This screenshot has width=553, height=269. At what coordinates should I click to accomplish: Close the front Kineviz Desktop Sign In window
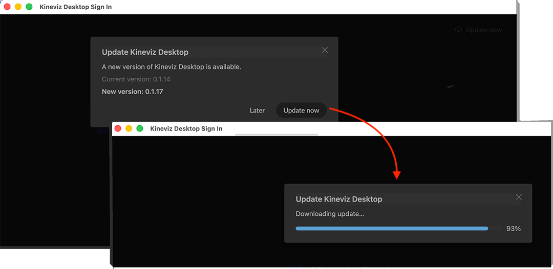118,128
